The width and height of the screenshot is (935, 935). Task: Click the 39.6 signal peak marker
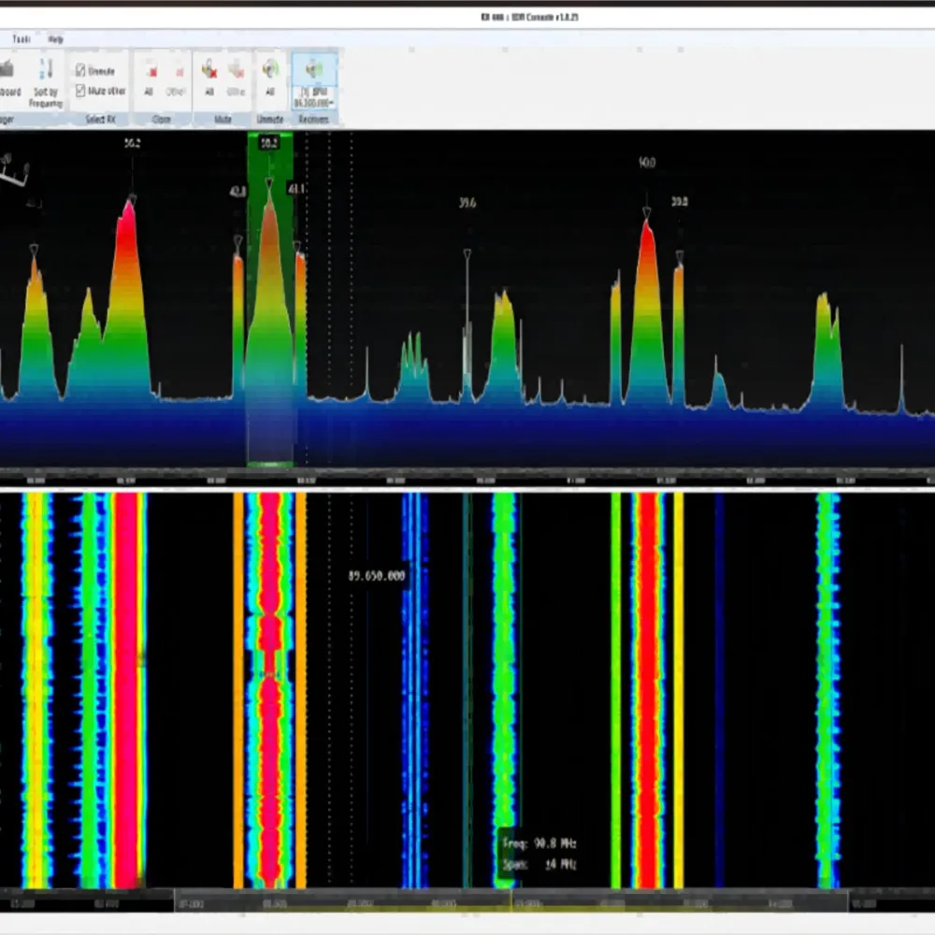coord(467,252)
